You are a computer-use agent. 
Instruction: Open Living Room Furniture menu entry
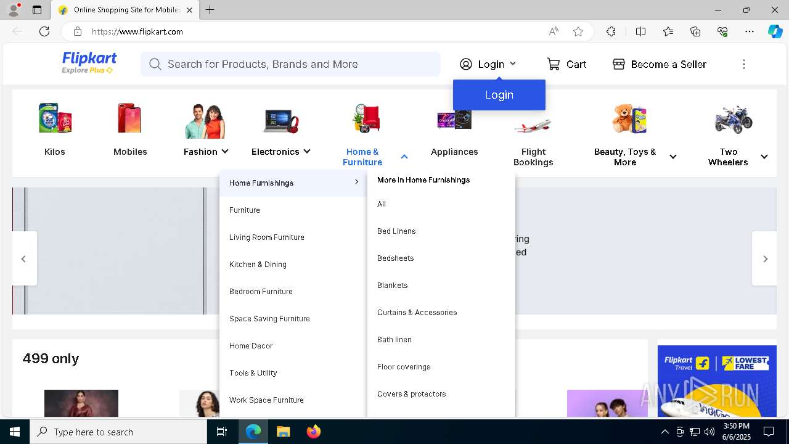pyautogui.click(x=293, y=237)
